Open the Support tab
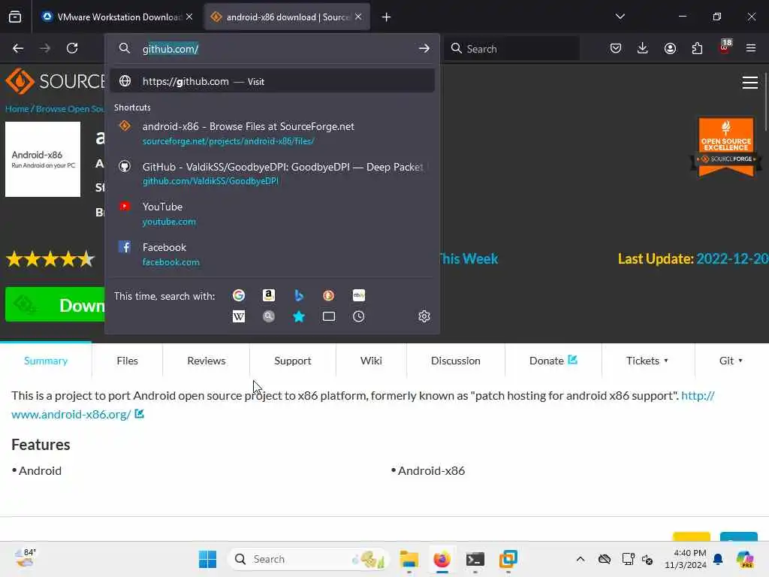 point(293,361)
